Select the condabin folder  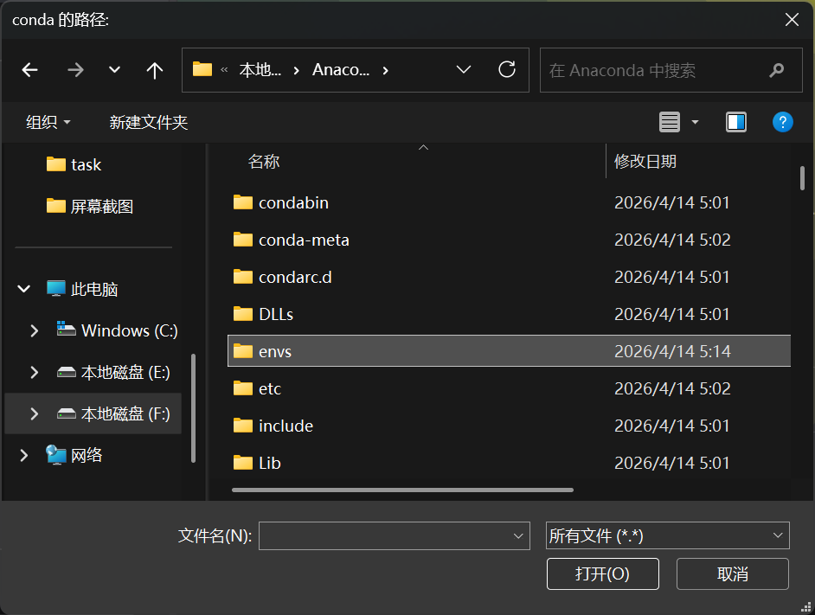pyautogui.click(x=293, y=202)
